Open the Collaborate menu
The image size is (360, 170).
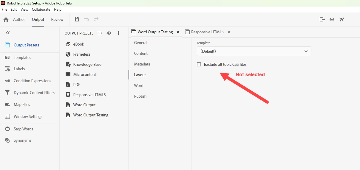41,10
